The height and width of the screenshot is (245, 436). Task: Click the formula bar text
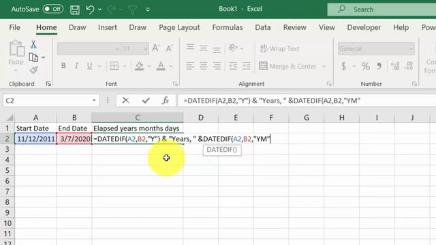click(272, 101)
